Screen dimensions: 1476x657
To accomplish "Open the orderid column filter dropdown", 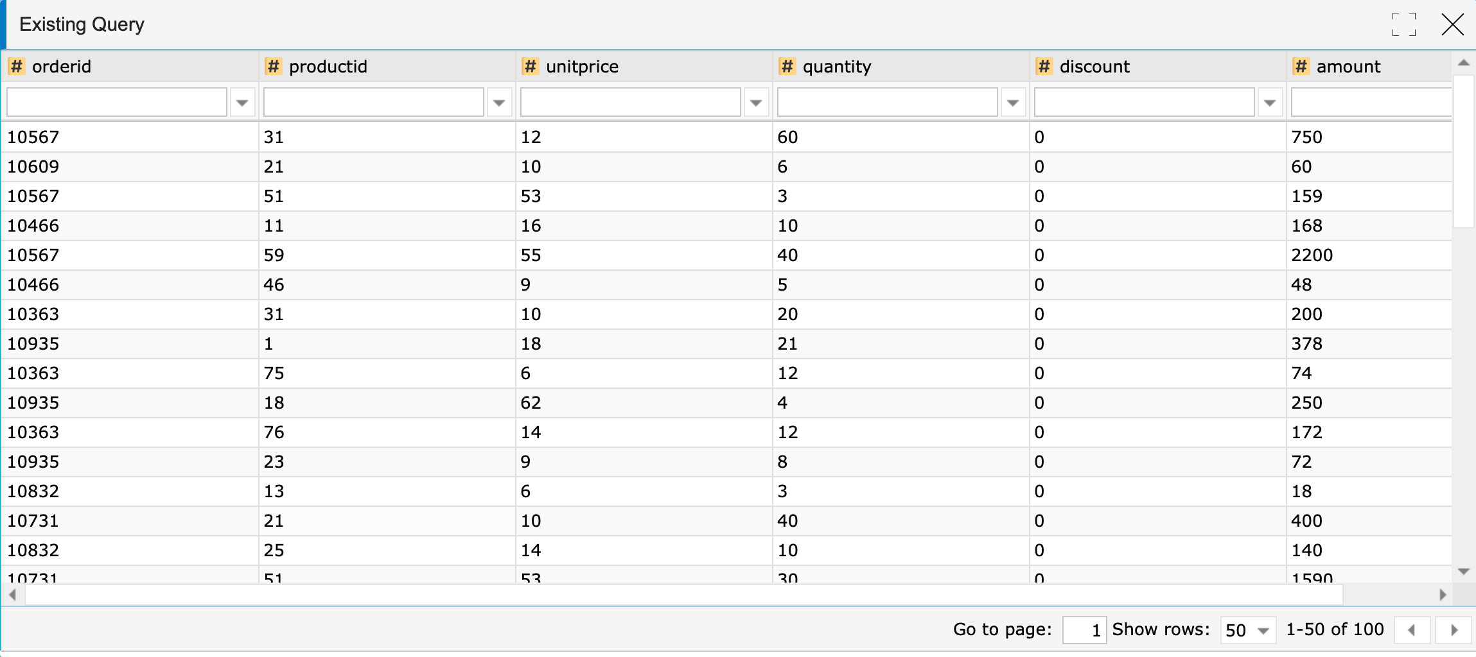I will [x=242, y=101].
